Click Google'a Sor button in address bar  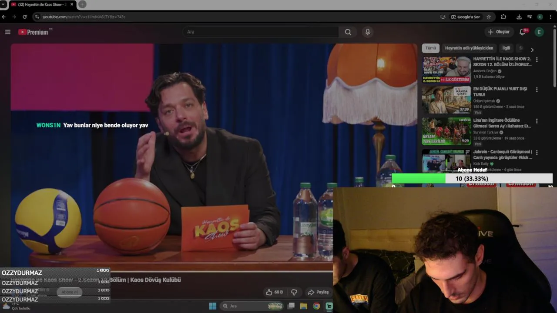(465, 17)
